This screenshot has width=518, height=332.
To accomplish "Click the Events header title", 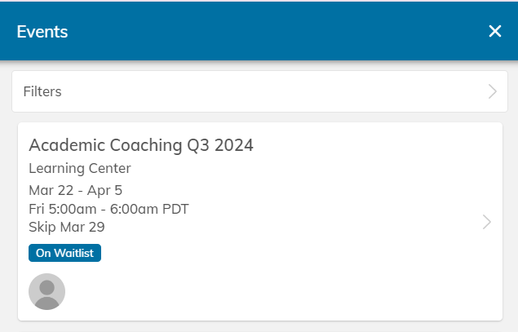I will point(42,32).
